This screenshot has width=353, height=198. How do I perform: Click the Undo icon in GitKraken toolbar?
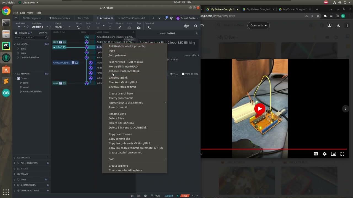pyautogui.click(x=79, y=27)
